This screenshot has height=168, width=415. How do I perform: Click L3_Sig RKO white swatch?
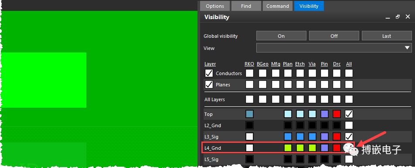point(250,136)
